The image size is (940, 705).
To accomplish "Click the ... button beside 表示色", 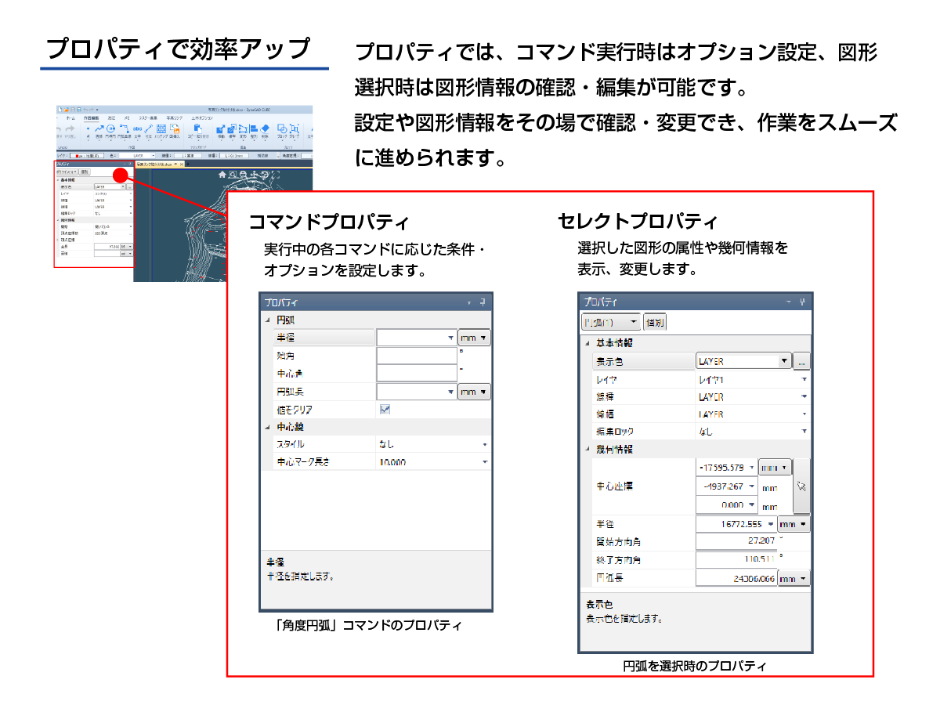I will point(801,362).
